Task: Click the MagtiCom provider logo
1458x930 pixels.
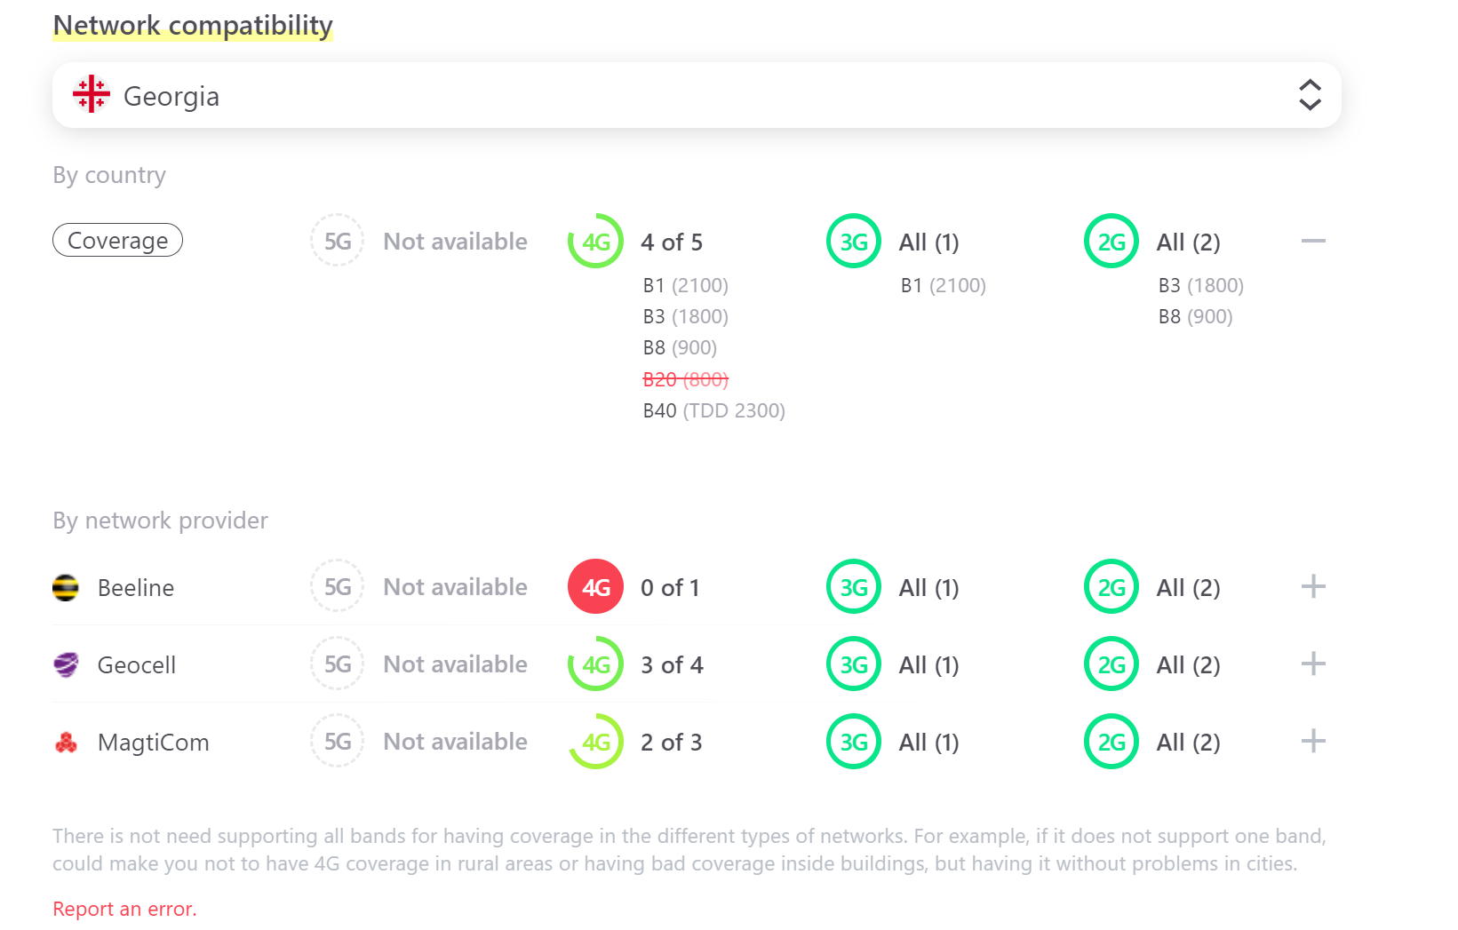Action: click(x=66, y=743)
